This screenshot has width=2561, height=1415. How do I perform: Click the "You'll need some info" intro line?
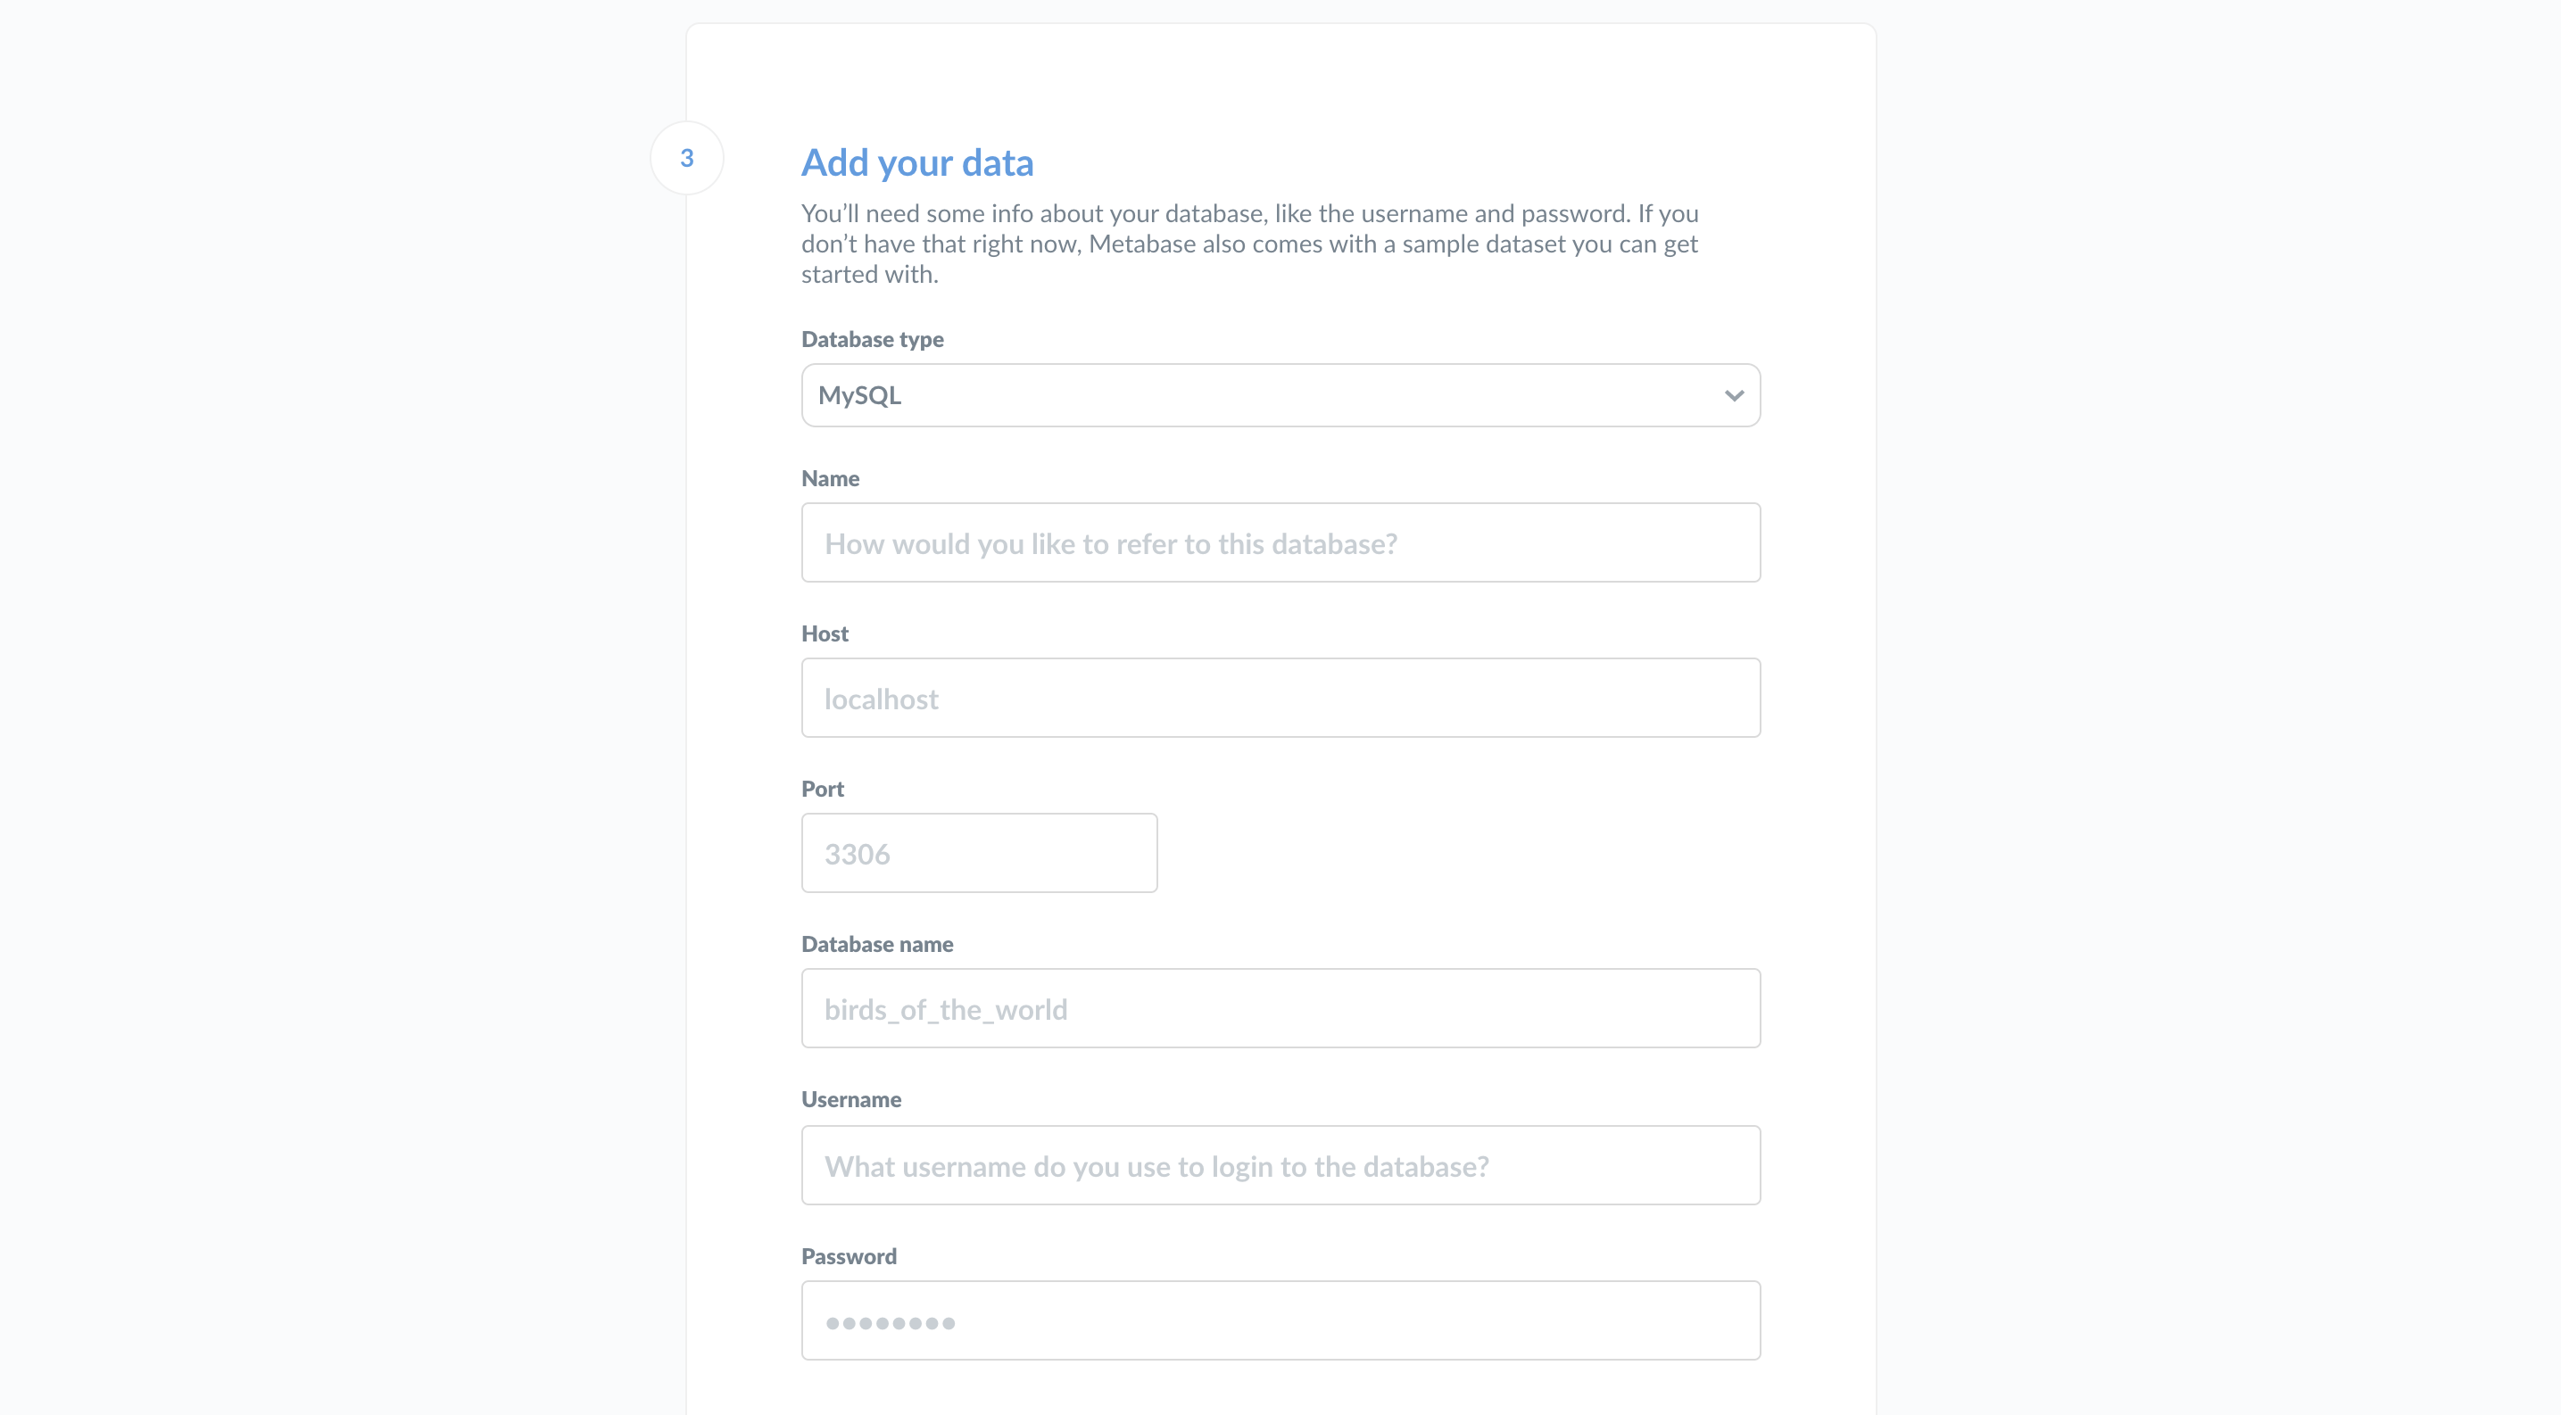pos(1248,213)
